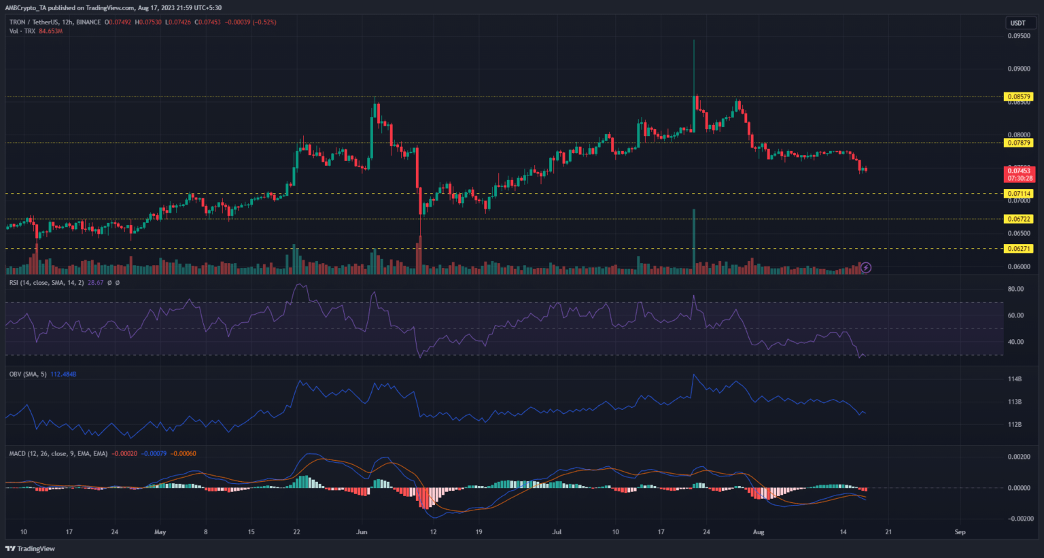This screenshot has height=558, width=1044.
Task: Click the purple lightning bolt icon
Action: pos(866,268)
